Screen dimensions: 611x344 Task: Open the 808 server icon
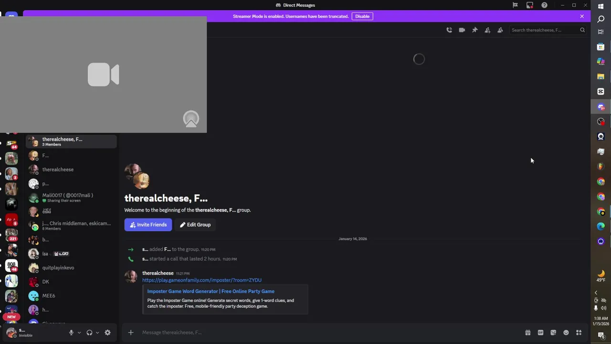[11, 266]
